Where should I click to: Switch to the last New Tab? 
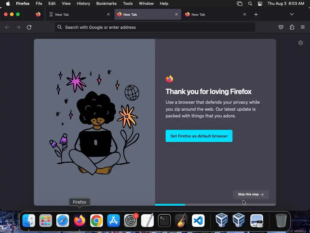pos(216,15)
